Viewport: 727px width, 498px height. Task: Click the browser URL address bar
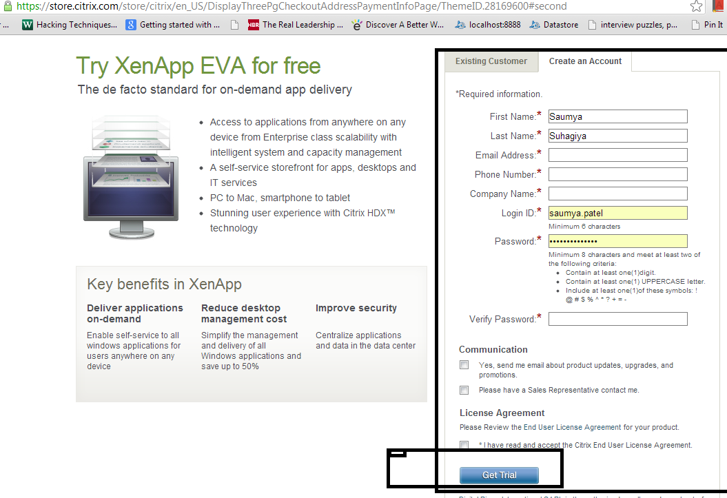[348, 6]
